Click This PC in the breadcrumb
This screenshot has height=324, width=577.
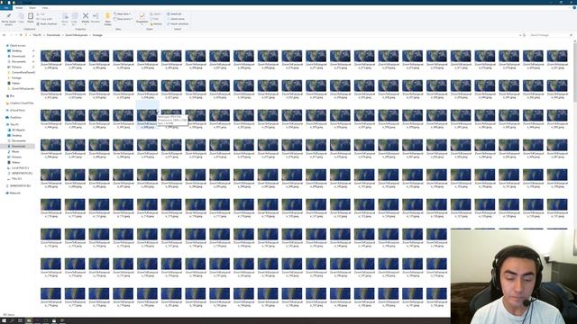(x=37, y=35)
